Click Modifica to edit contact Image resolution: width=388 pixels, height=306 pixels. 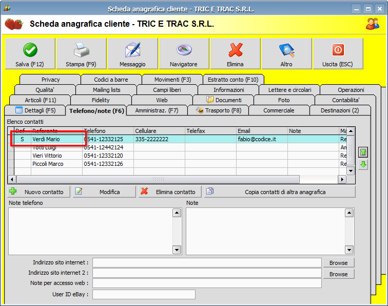click(x=104, y=192)
